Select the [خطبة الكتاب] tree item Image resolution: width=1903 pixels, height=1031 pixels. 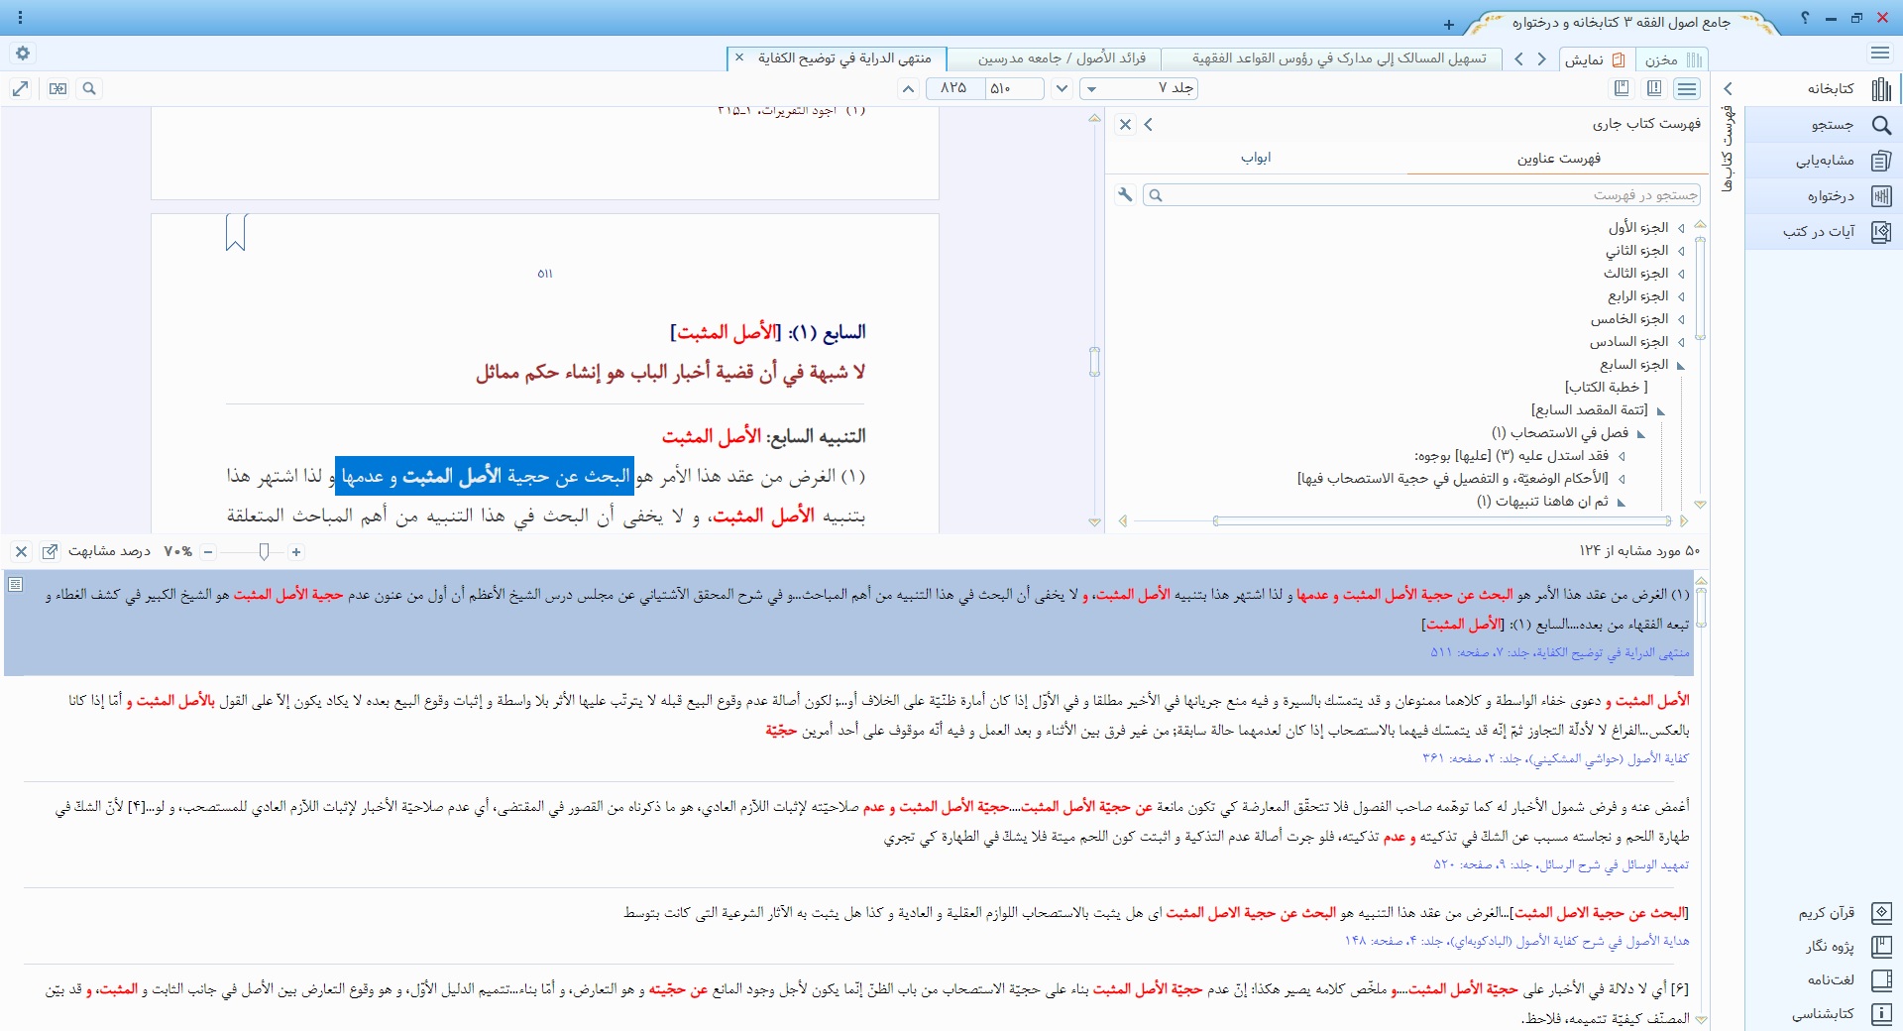(1606, 388)
